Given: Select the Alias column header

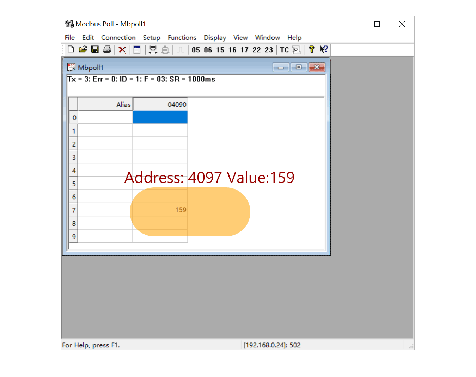Looking at the screenshot, I should pyautogui.click(x=104, y=104).
